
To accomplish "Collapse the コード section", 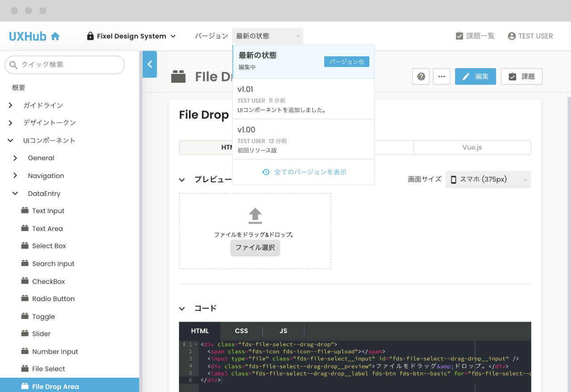I will coord(182,308).
